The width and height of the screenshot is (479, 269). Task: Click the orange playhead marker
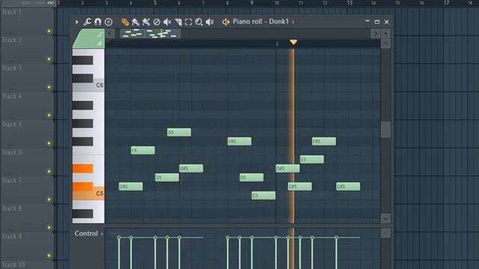[293, 42]
